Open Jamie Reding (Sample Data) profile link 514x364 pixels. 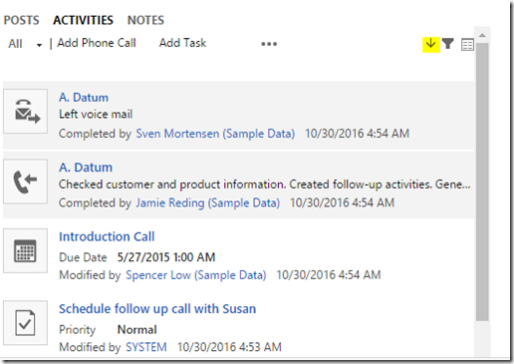(208, 202)
